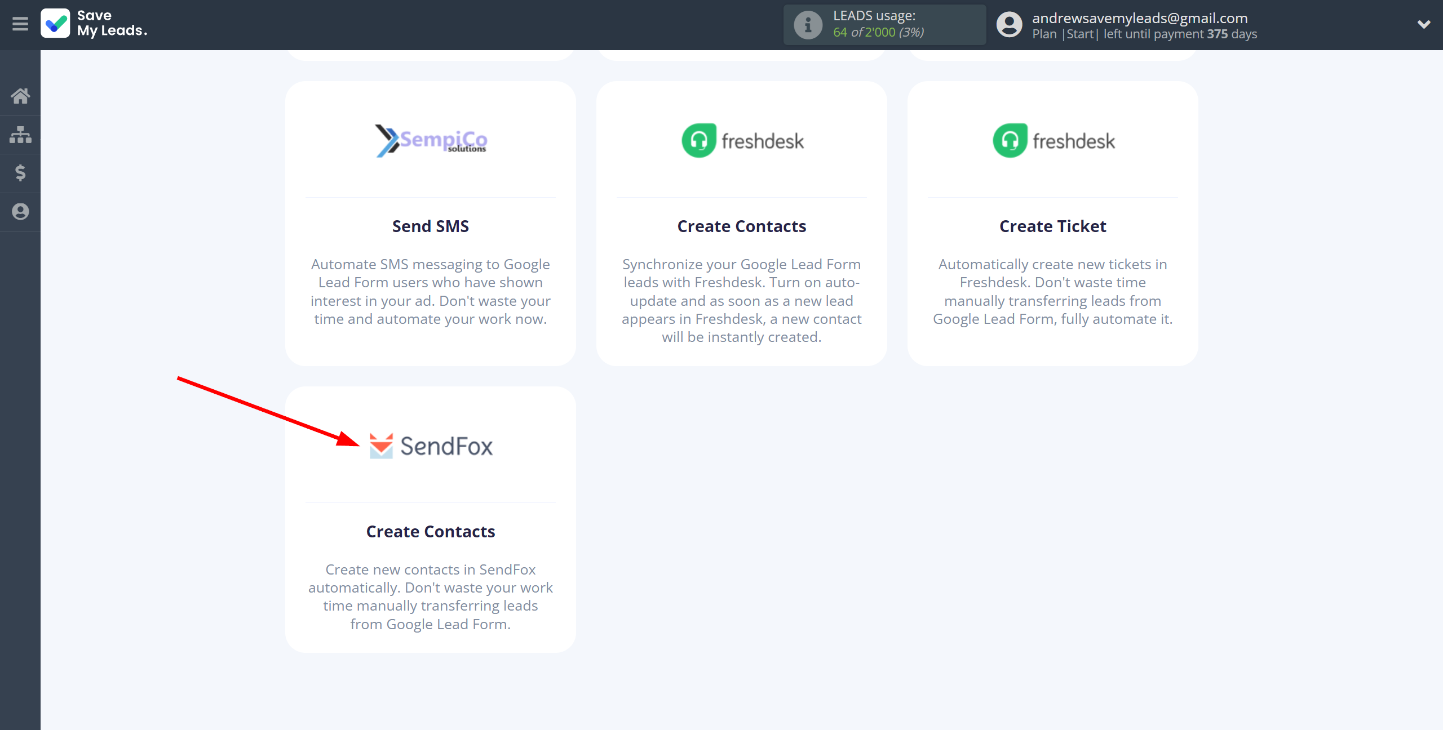Click the '64 of 2'000 (3%)' usage text

coord(879,33)
